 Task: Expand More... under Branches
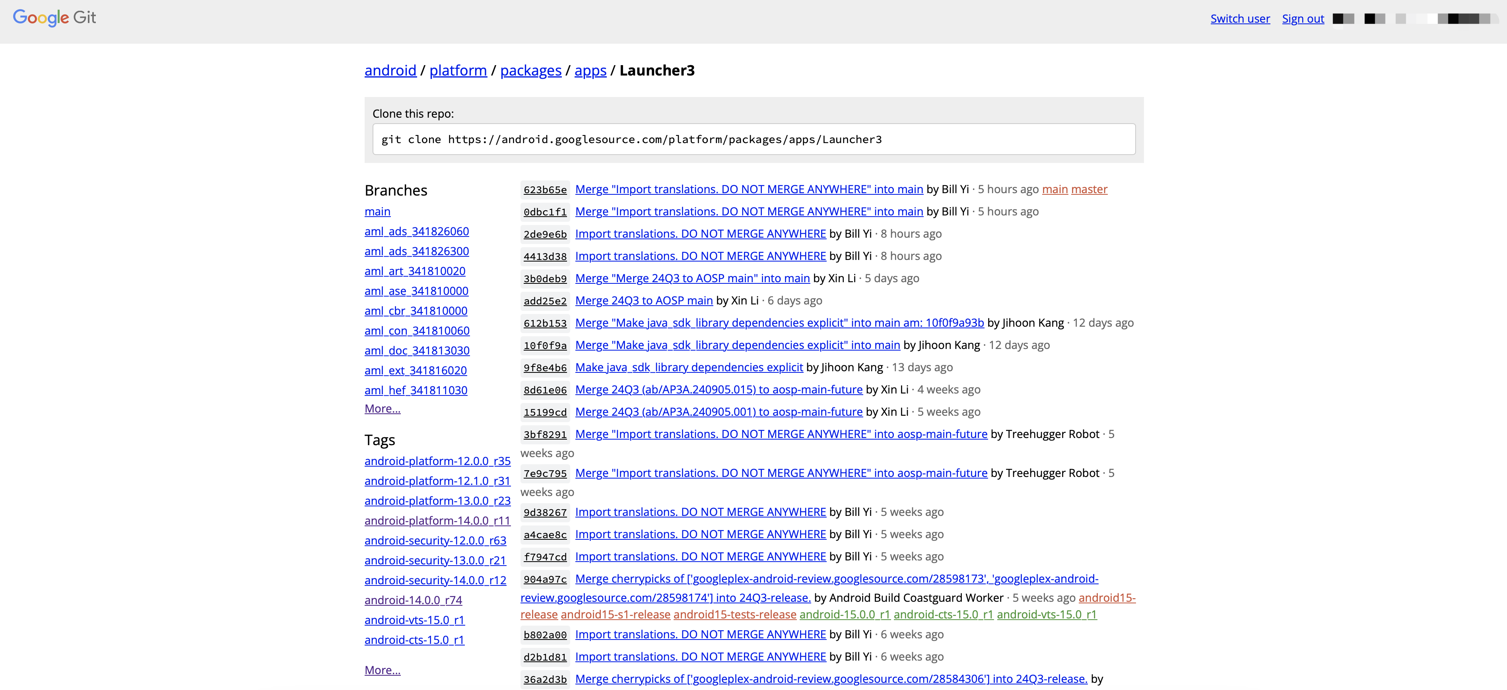(x=383, y=409)
